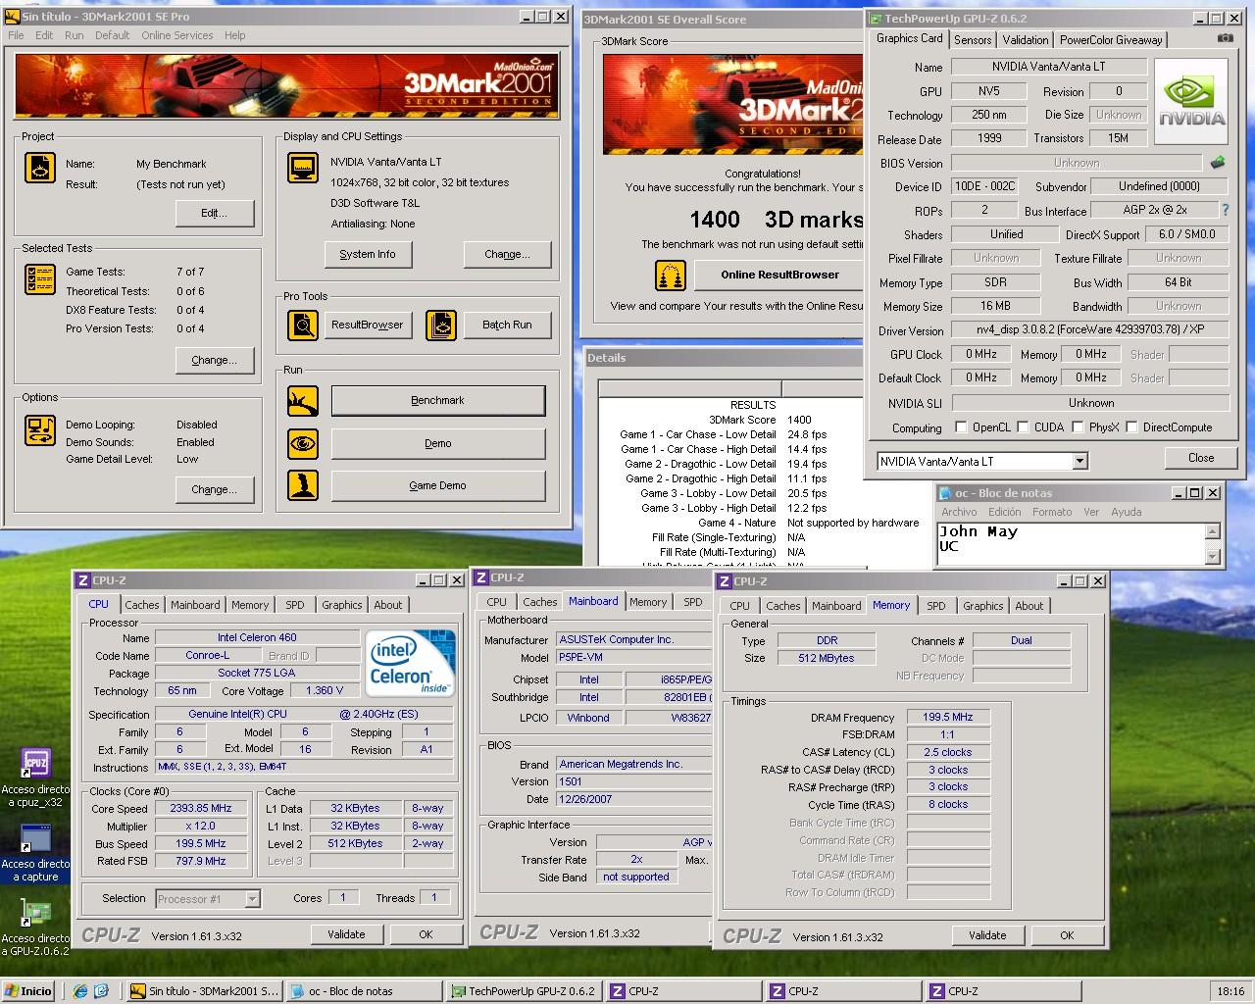The height and width of the screenshot is (1004, 1255).
Task: Click the taskbar clock 18:16
Action: (1230, 991)
